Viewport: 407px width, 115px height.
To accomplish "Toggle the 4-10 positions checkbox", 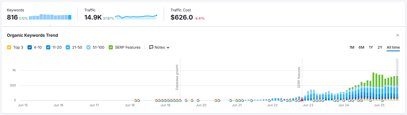I will click(x=30, y=47).
